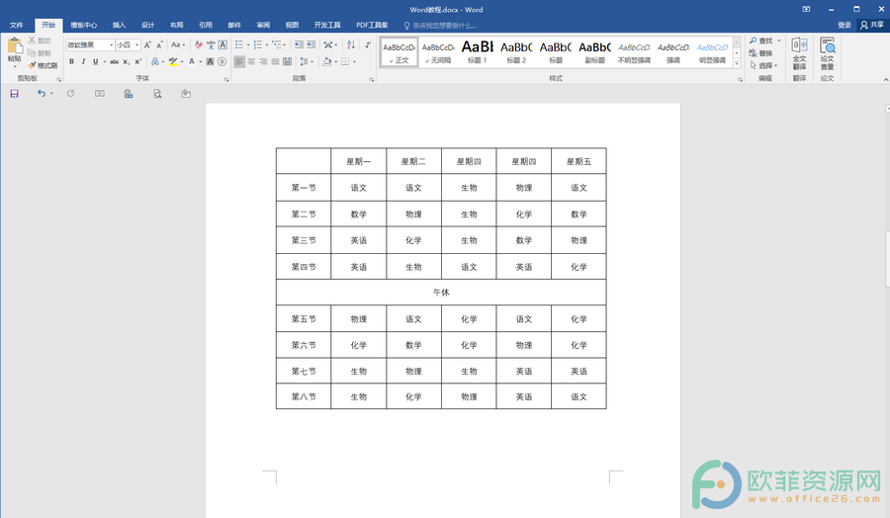The width and height of the screenshot is (890, 518).
Task: Toggle character shading icon
Action: pyautogui.click(x=210, y=61)
